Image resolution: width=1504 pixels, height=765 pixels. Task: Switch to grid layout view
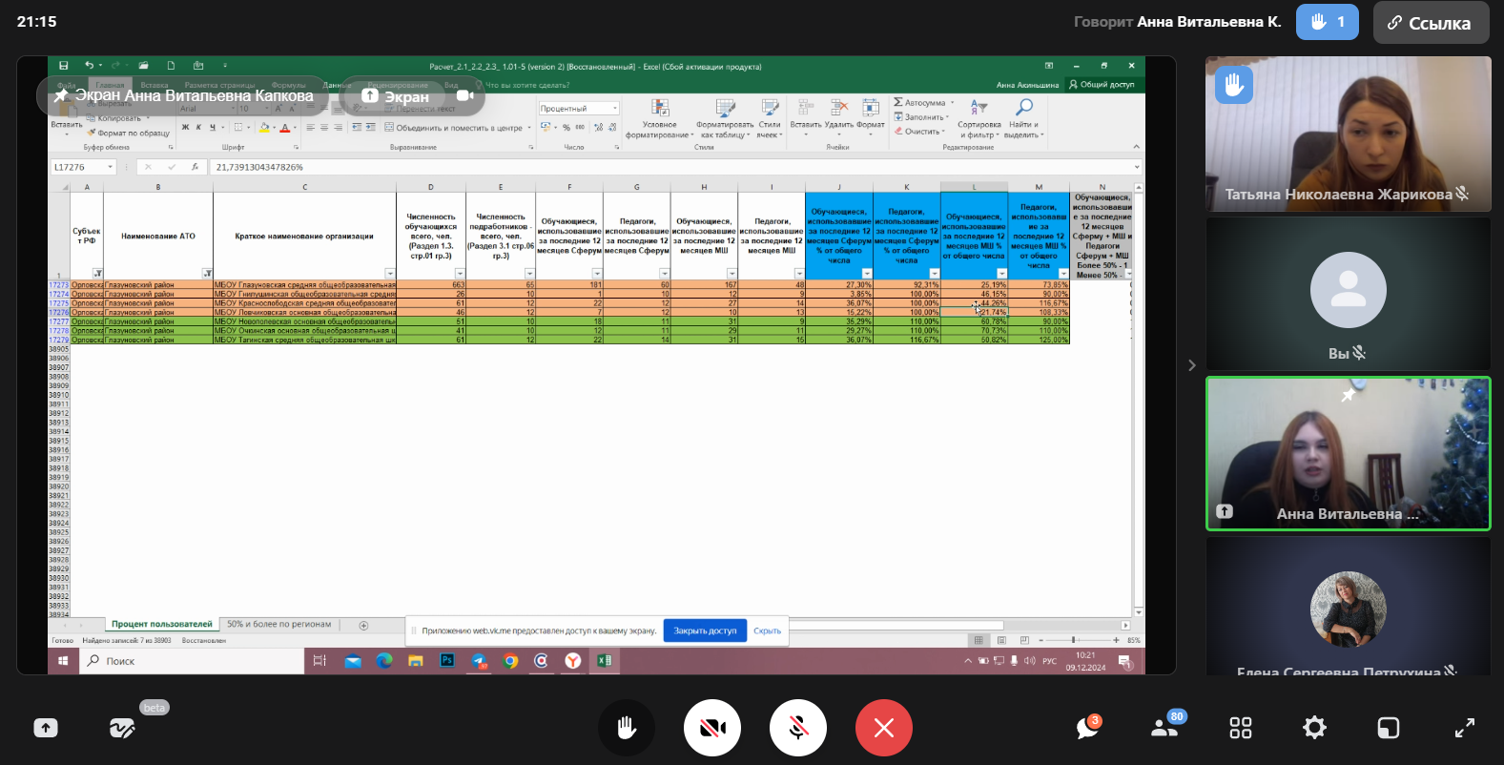coord(1240,728)
